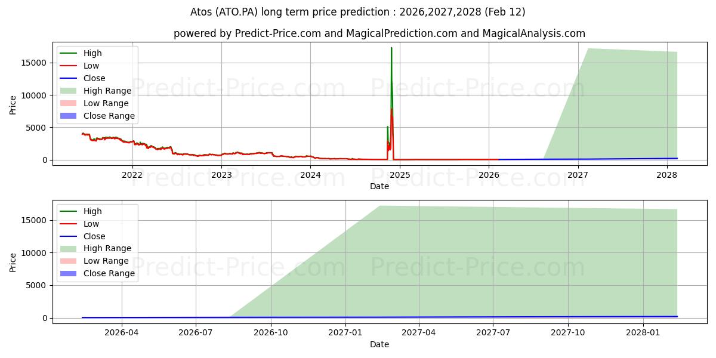Click the 2024 tick label on top chart
Screen dimensions: 716x358
point(310,175)
